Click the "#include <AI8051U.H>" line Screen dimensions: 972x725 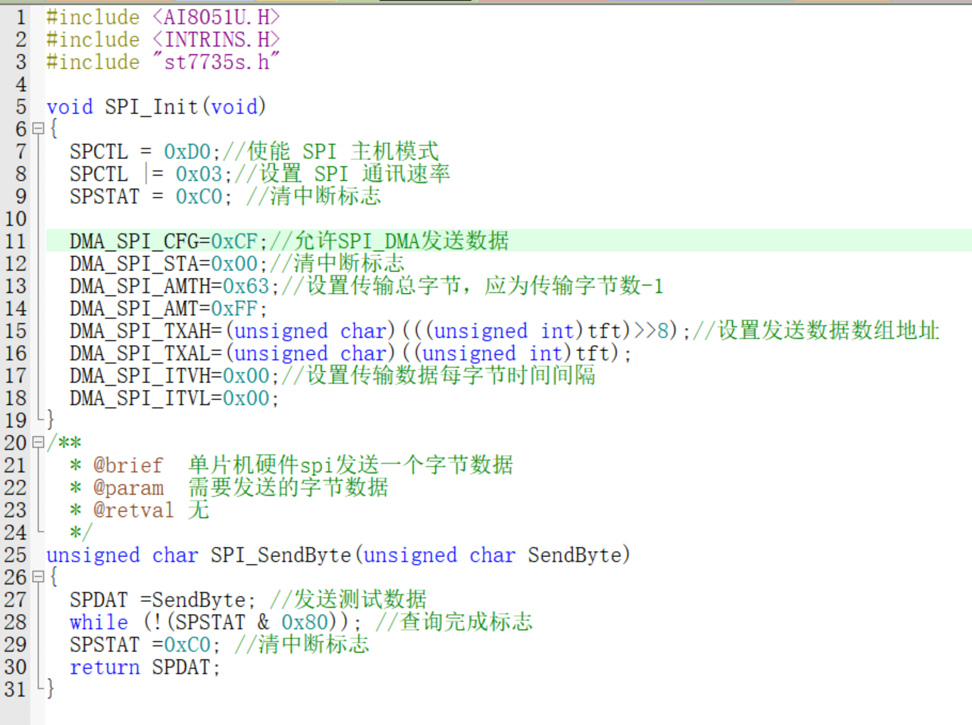163,17
